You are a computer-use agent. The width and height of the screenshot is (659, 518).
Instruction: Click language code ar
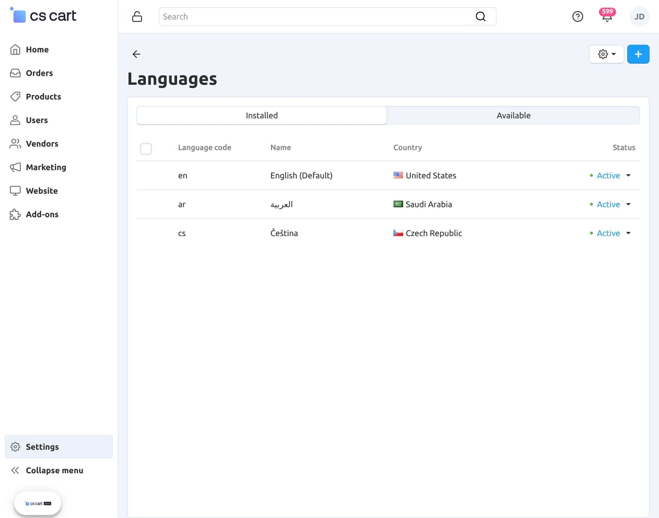tap(182, 205)
